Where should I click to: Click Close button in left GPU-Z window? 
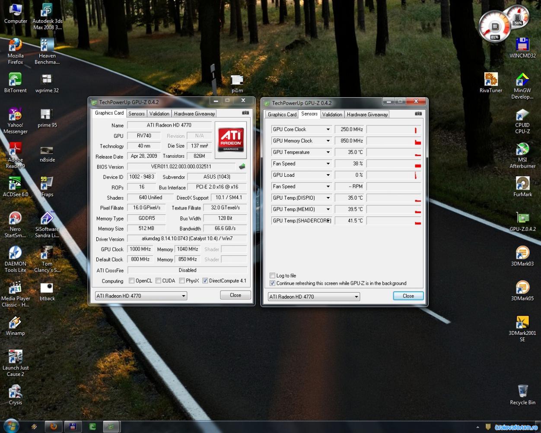[x=235, y=295]
